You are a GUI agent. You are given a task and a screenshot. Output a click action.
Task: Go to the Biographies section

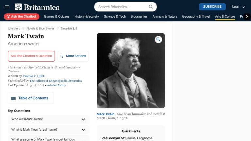139,16
